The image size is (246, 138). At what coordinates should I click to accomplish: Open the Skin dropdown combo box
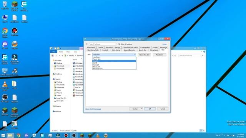[x=114, y=54]
